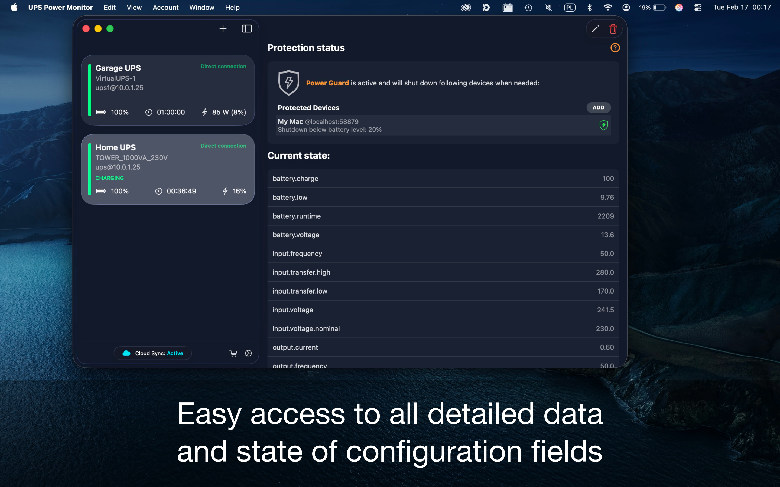Screen dimensions: 780x487
Task: Delete UPS using red trash icon
Action: [613, 29]
